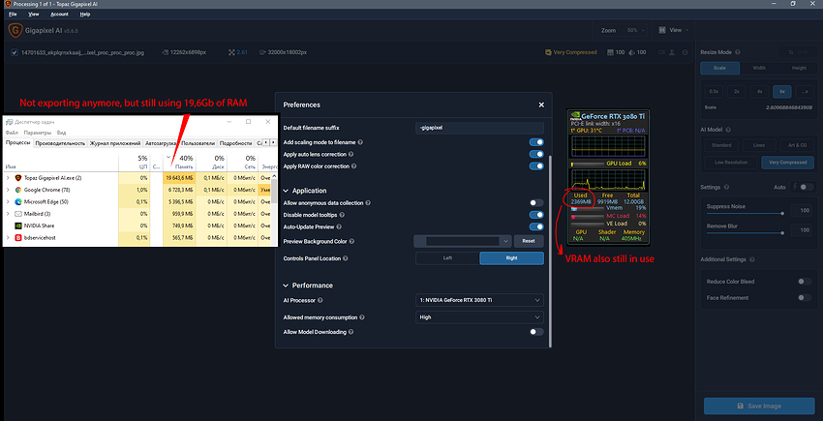Enable Allow anonymous data collection
Viewport: 823px width, 421px height.
point(536,202)
